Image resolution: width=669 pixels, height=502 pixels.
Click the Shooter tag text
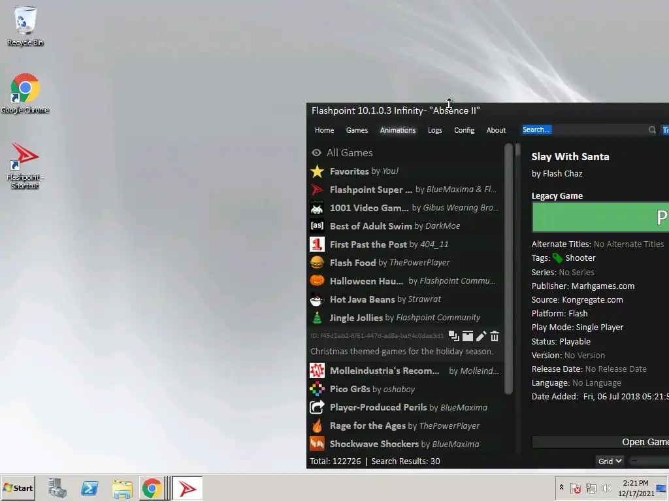[580, 258]
